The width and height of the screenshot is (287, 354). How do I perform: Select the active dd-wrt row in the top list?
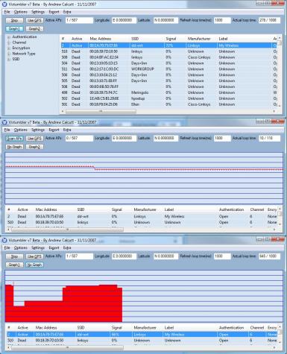(166, 45)
